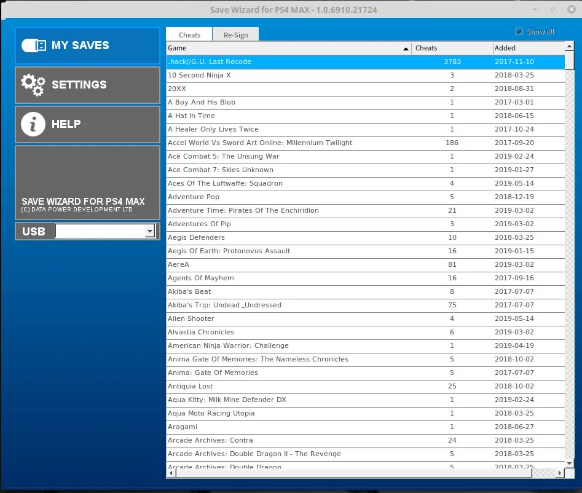582x493 pixels.
Task: Open the HELP section
Action: coord(87,124)
